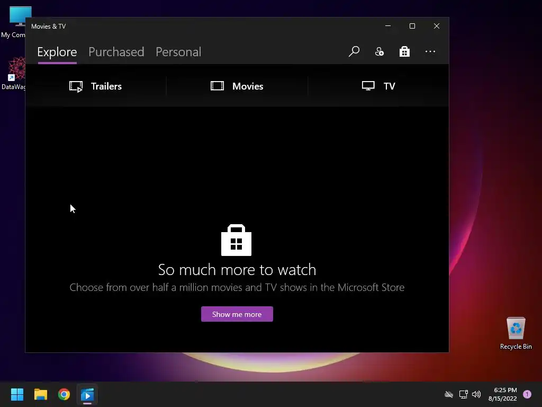
Task: Launch Google Chrome from the taskbar
Action: click(x=64, y=394)
